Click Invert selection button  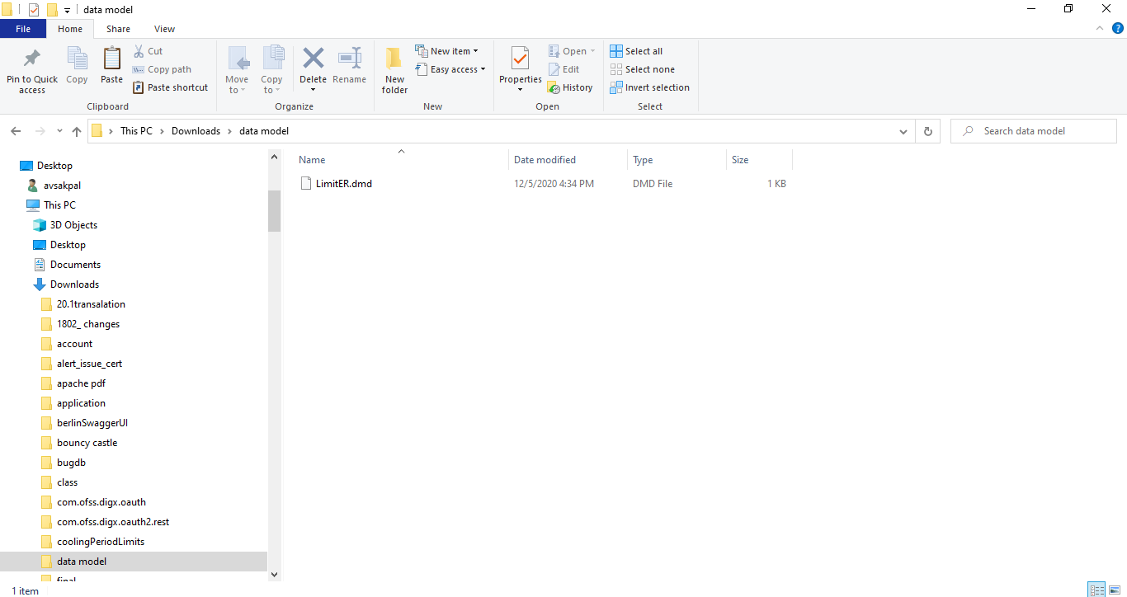pyautogui.click(x=649, y=87)
